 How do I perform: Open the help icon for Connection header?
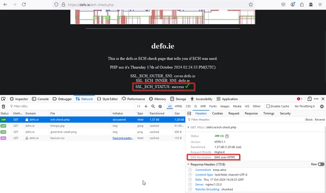pos(190,170)
